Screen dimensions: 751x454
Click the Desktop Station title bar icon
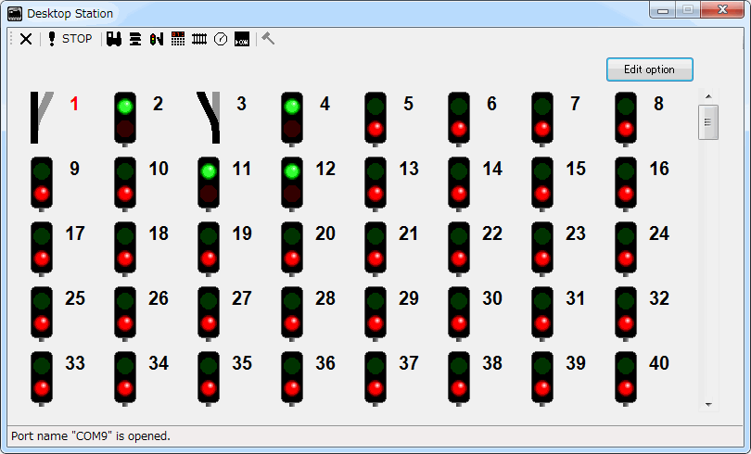[15, 13]
